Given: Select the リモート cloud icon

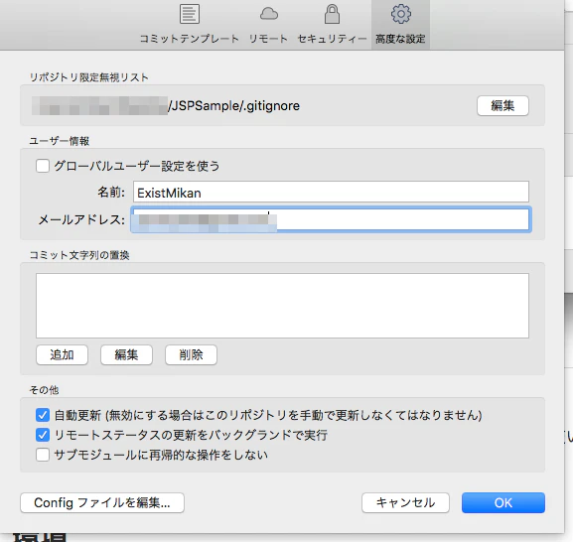Looking at the screenshot, I should tap(269, 14).
